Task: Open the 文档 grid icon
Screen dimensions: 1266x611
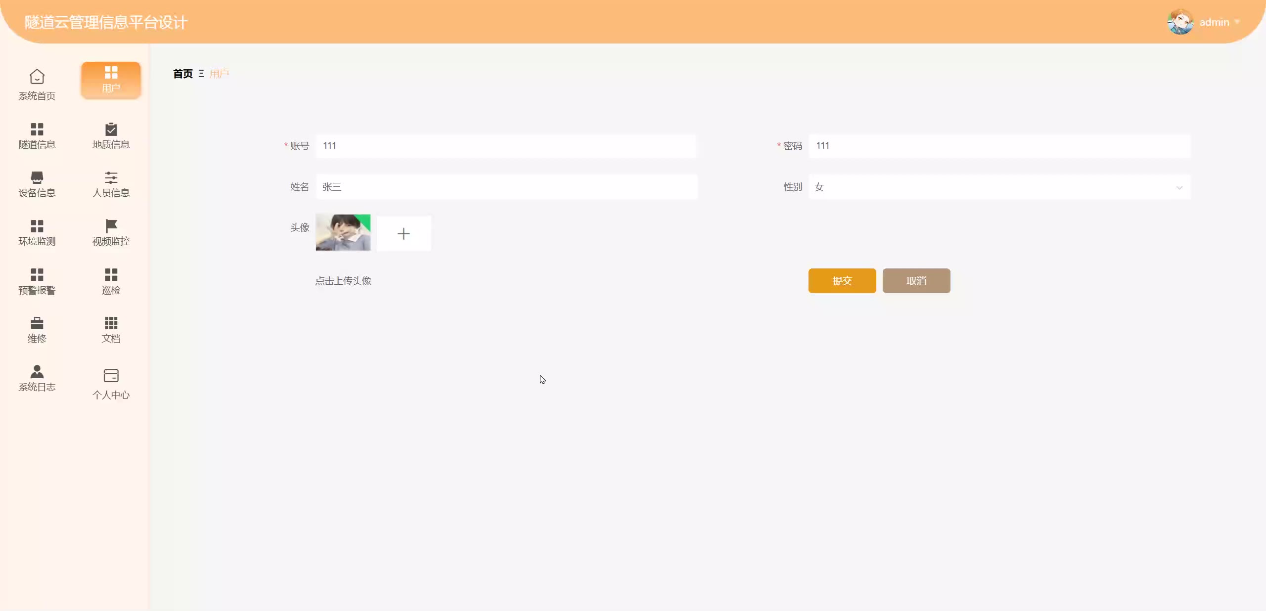Action: (111, 323)
